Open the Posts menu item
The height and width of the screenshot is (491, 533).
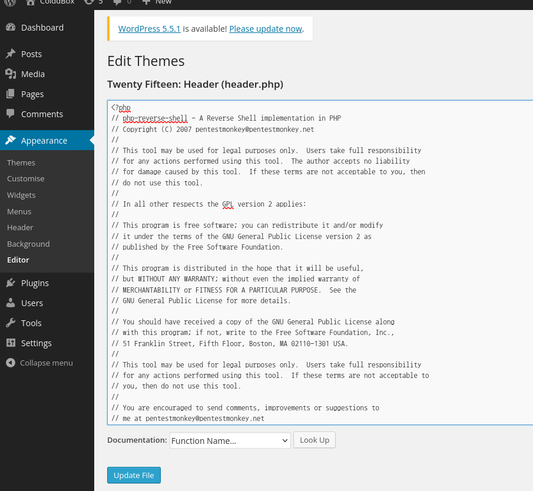(x=47, y=54)
